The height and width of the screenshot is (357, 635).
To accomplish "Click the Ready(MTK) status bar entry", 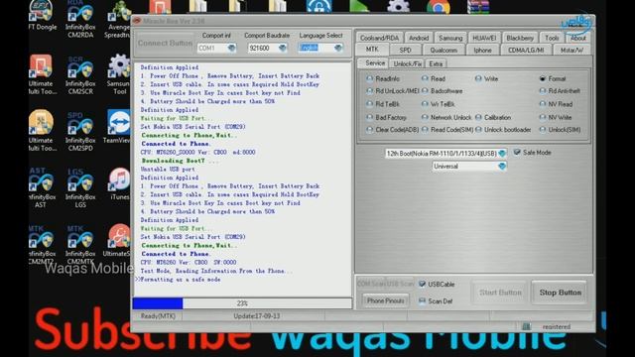I will [x=158, y=315].
